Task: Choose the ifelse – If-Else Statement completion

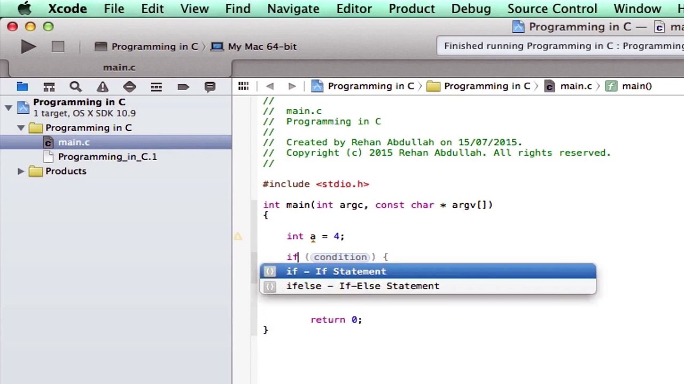Action: [x=428, y=286]
